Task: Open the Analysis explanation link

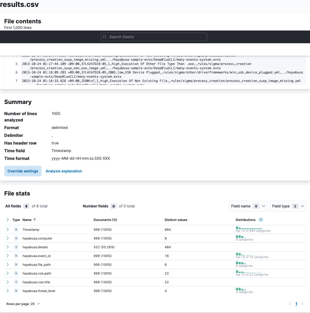Action: [64, 171]
